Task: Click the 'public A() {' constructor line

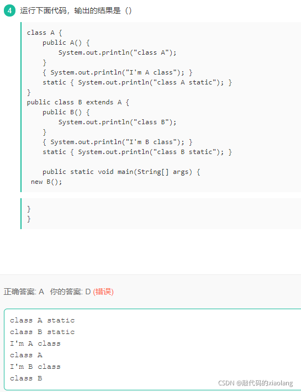Action: pos(66,43)
